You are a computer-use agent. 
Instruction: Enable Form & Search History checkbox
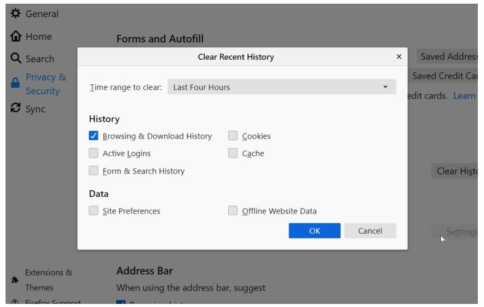click(x=93, y=171)
